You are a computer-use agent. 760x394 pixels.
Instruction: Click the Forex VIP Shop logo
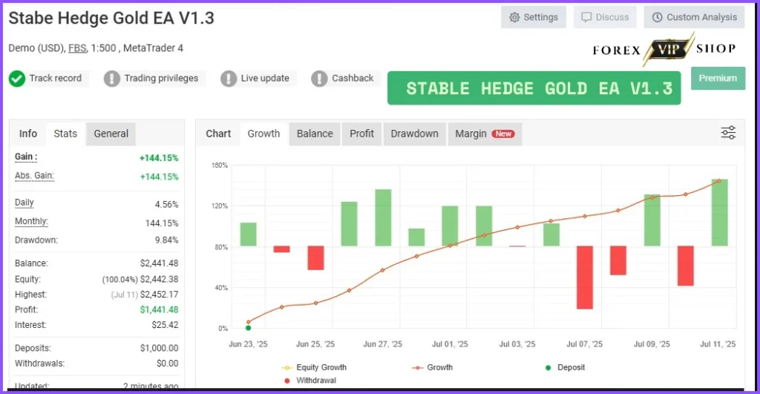click(x=664, y=49)
